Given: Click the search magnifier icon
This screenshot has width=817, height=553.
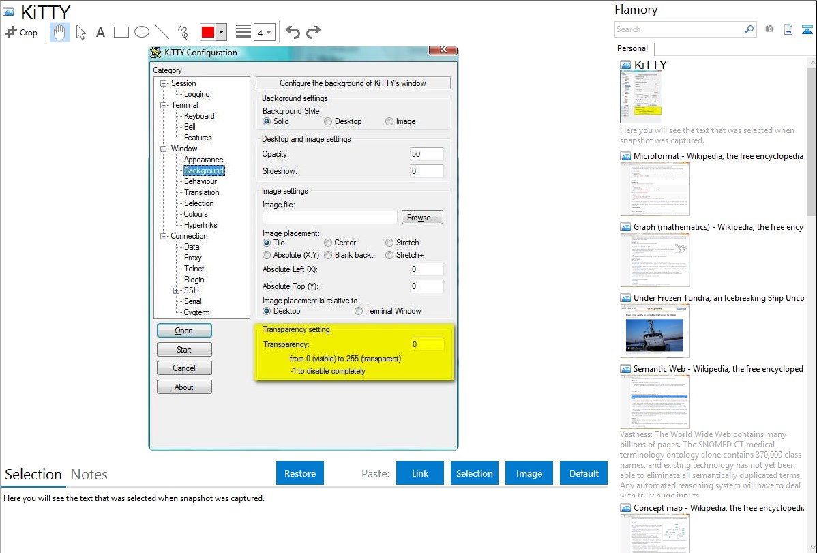Looking at the screenshot, I should point(749,29).
